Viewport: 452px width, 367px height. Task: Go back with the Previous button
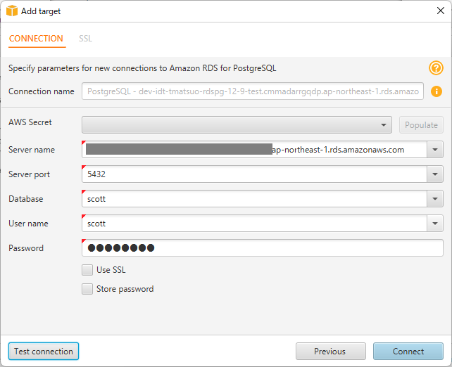pos(331,351)
